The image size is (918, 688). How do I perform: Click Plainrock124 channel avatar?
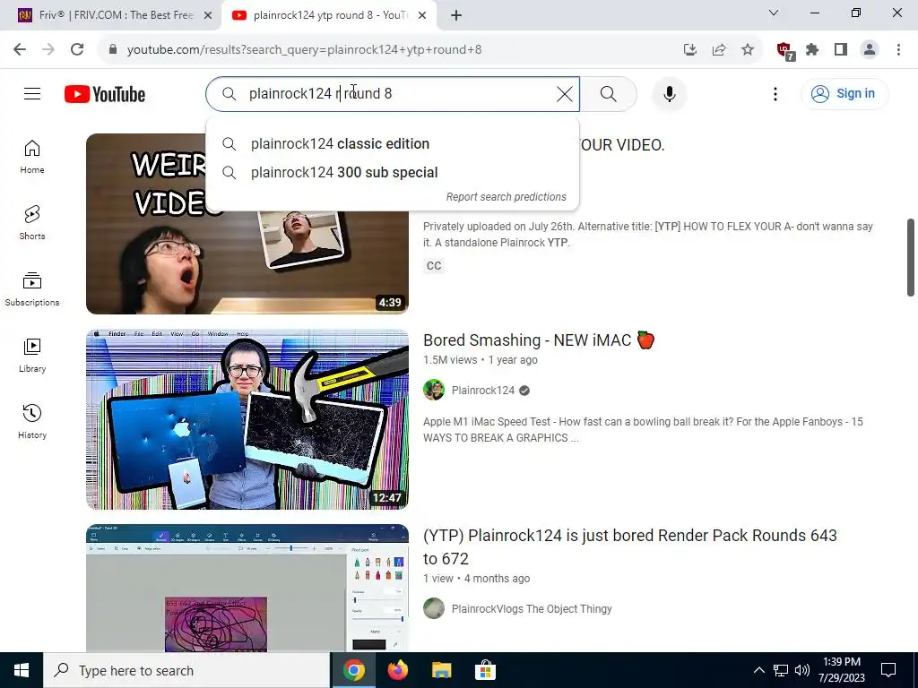tap(434, 391)
